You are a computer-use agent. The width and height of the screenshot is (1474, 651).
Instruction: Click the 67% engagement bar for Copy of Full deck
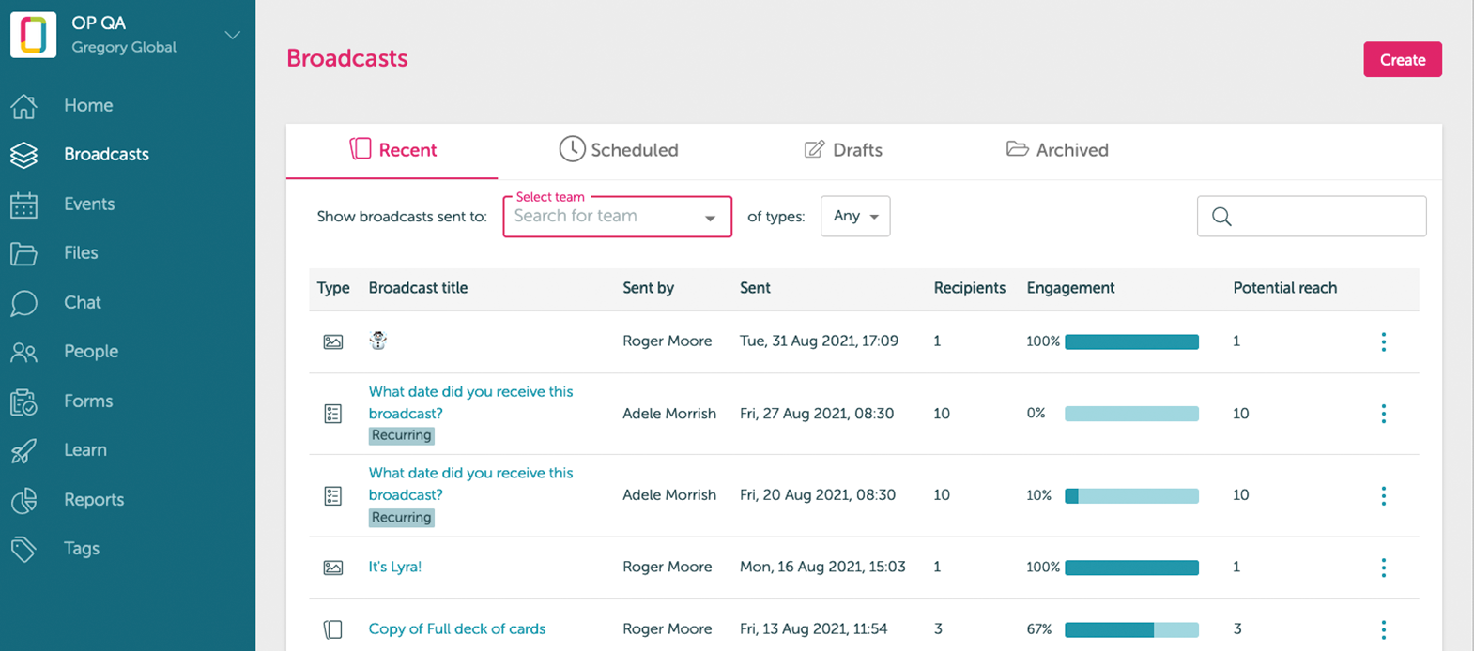pos(1131,629)
